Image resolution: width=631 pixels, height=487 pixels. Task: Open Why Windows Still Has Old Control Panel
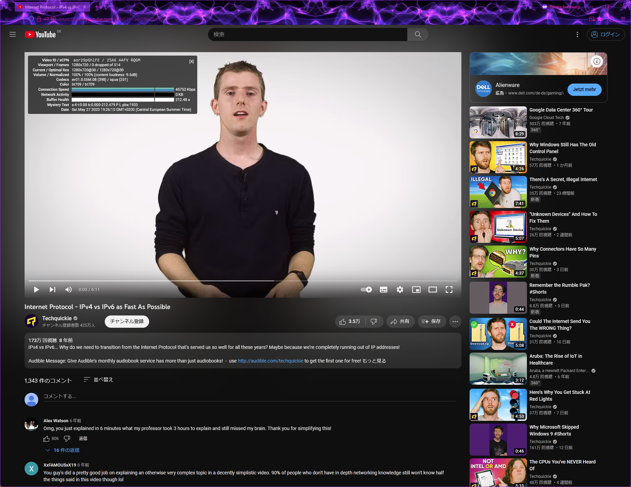[x=498, y=157]
